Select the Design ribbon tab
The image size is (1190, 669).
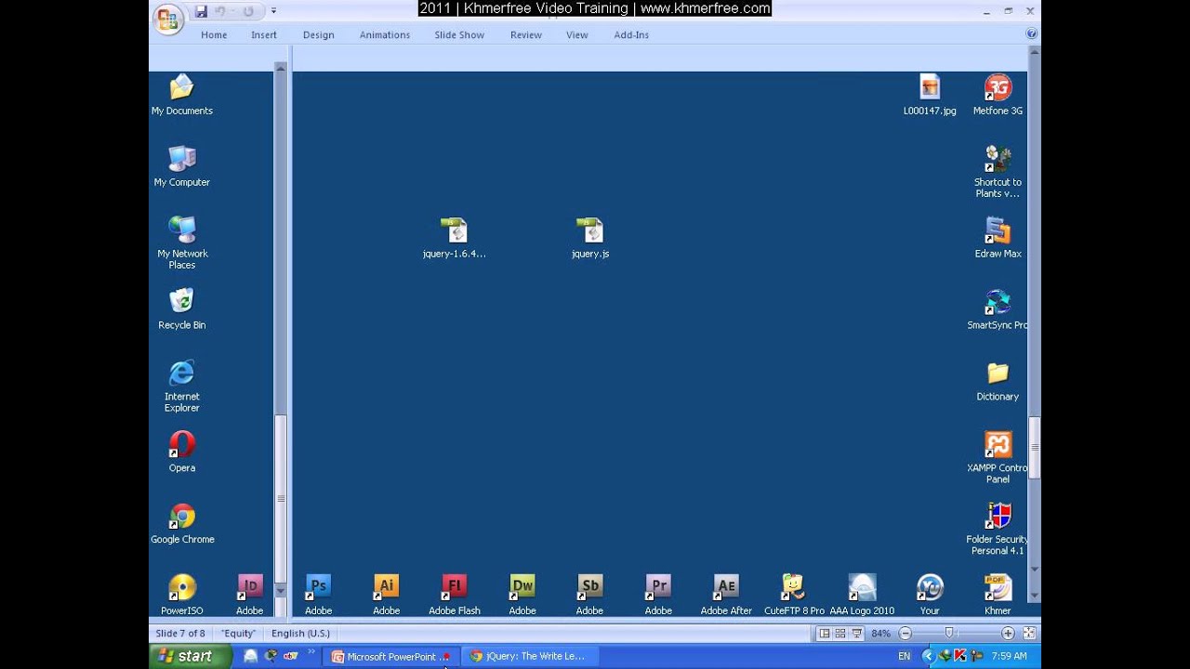[318, 34]
